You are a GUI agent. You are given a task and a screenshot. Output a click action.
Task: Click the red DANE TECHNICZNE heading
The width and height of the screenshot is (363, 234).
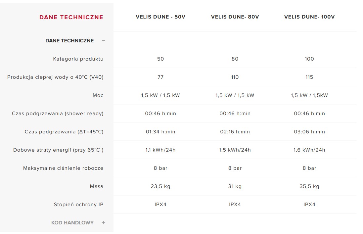pos(71,17)
